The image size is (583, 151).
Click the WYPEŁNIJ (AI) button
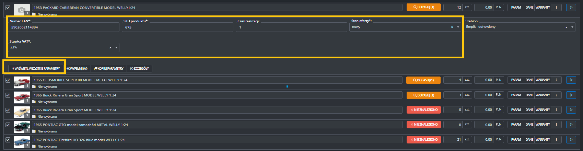click(x=77, y=69)
